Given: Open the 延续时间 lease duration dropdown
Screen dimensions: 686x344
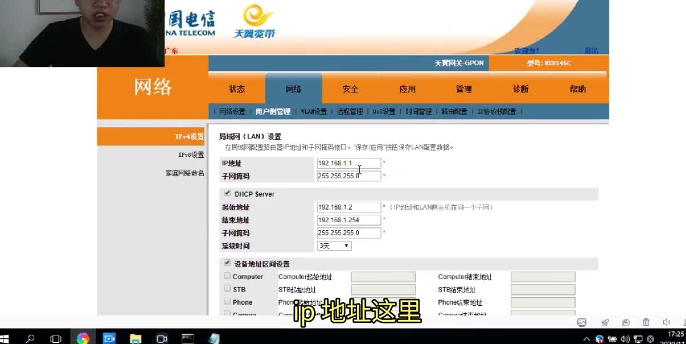Looking at the screenshot, I should (334, 245).
